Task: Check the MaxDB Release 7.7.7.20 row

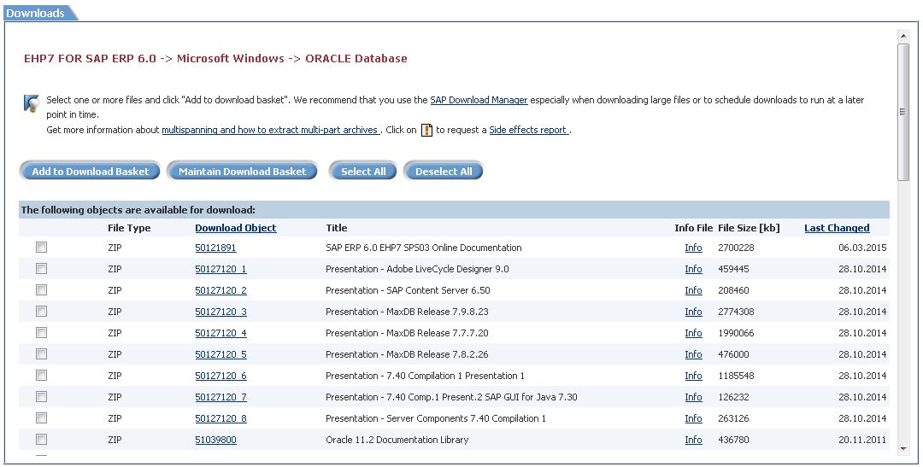Action: [x=41, y=333]
